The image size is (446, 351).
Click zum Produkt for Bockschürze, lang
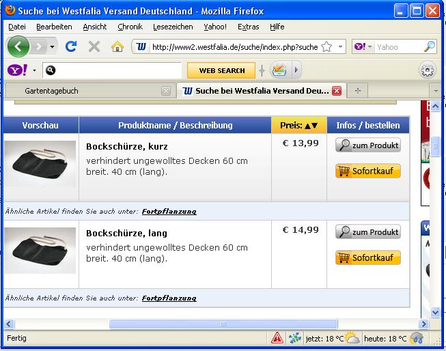click(368, 231)
